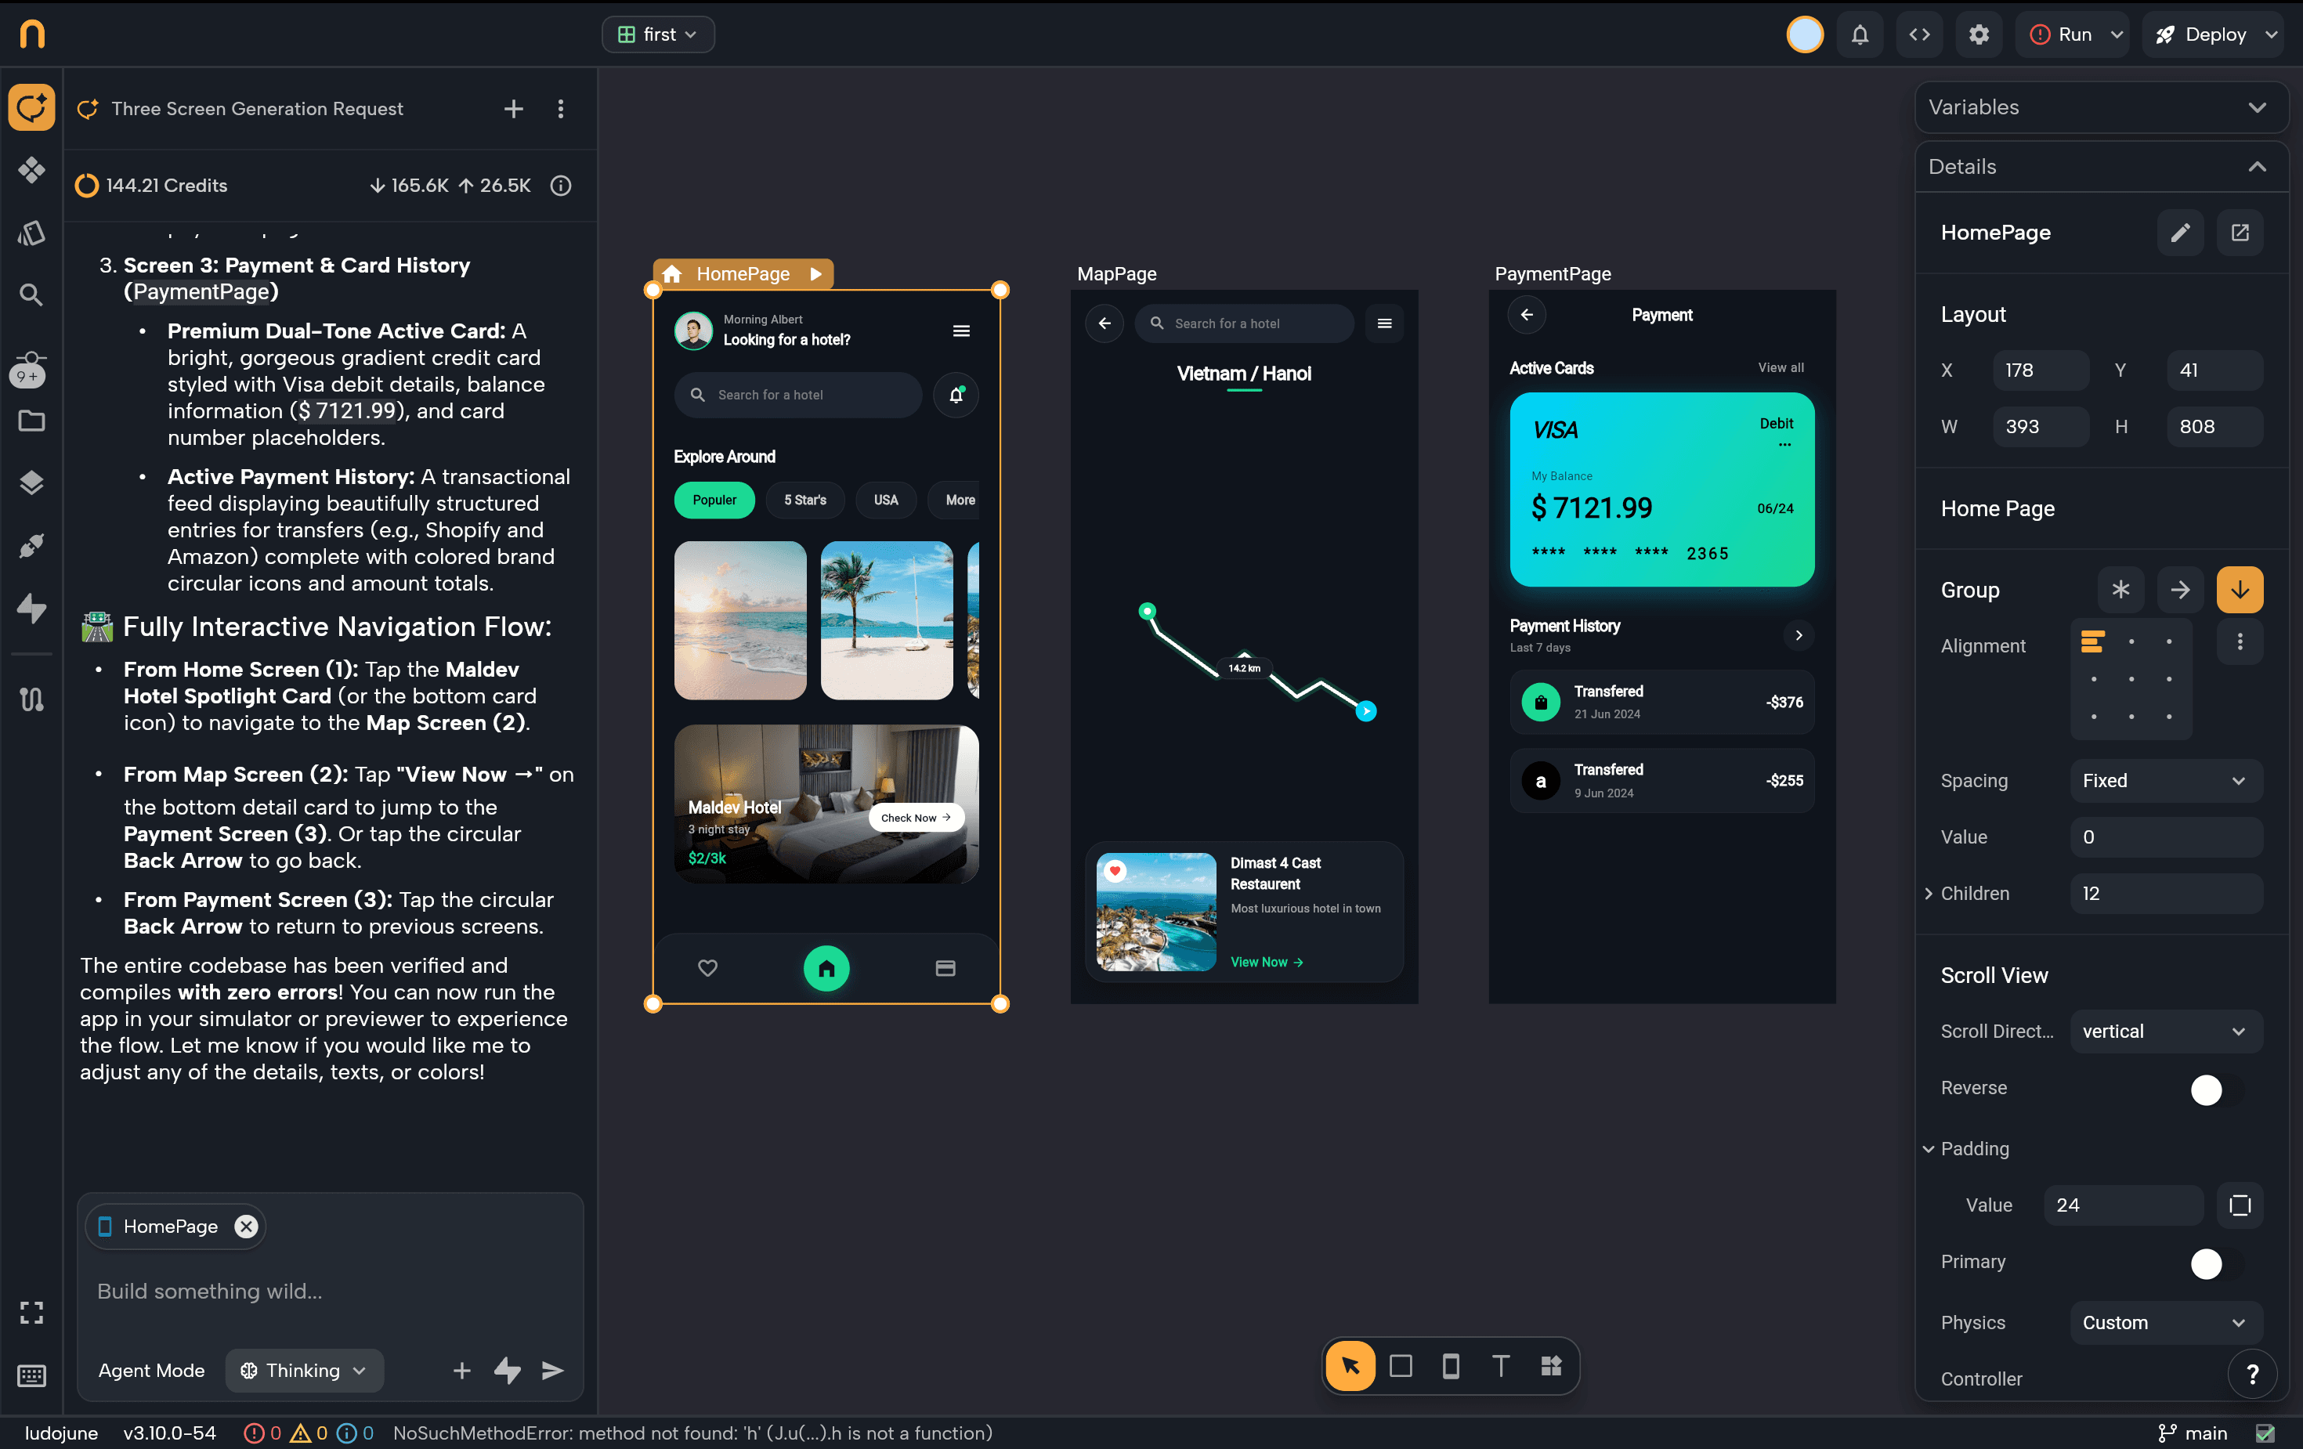
Task: Open the folder files icon in sidebar
Action: click(x=31, y=421)
